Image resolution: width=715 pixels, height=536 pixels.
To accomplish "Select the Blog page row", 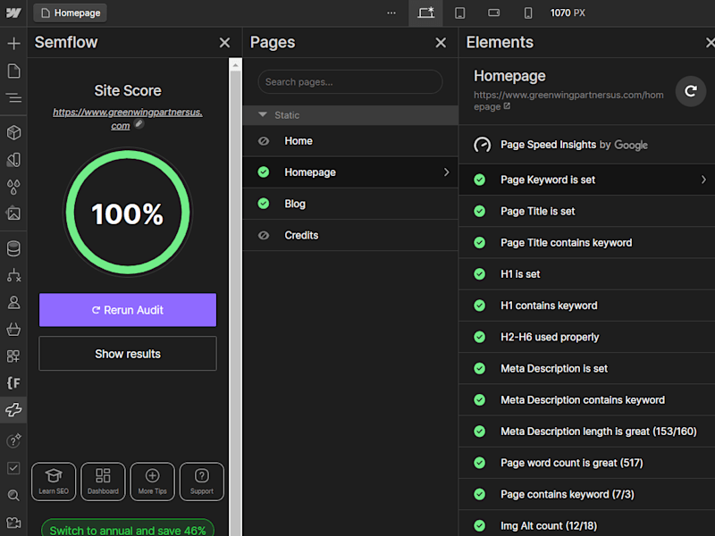I will pos(350,204).
